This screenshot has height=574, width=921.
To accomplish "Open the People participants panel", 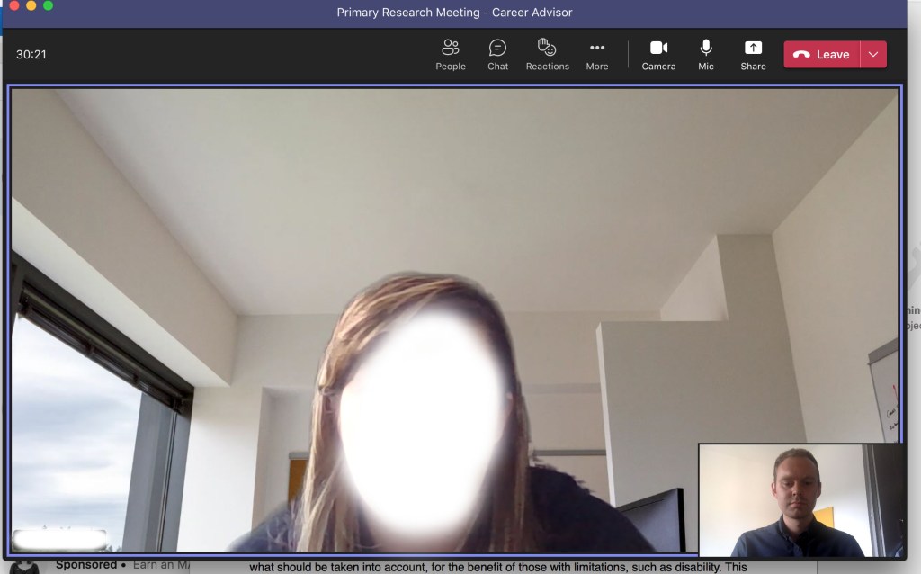I will pos(451,54).
